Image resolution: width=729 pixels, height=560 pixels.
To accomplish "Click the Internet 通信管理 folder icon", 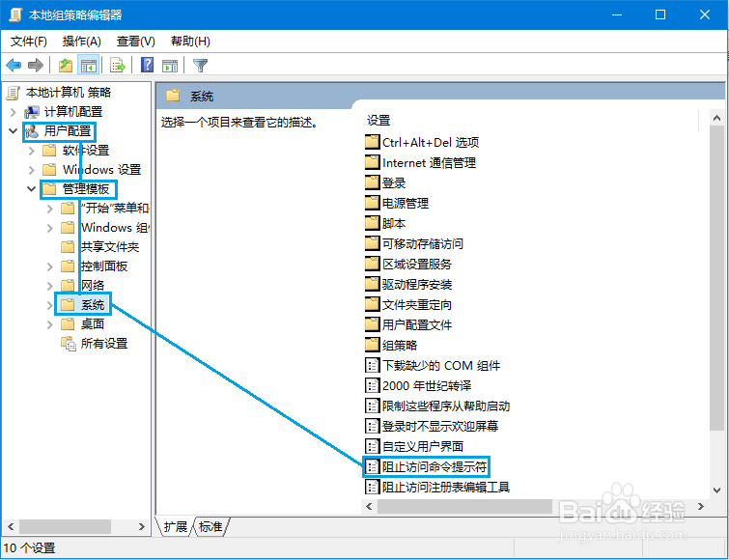I will tap(372, 162).
